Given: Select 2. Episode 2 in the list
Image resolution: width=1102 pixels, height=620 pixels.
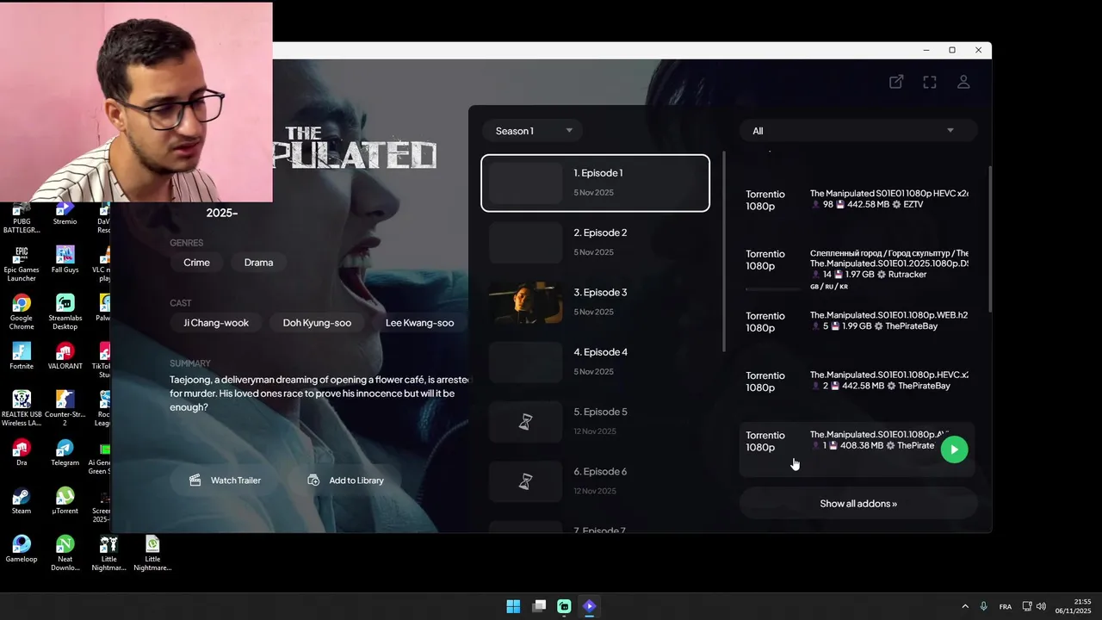Looking at the screenshot, I should click(595, 243).
